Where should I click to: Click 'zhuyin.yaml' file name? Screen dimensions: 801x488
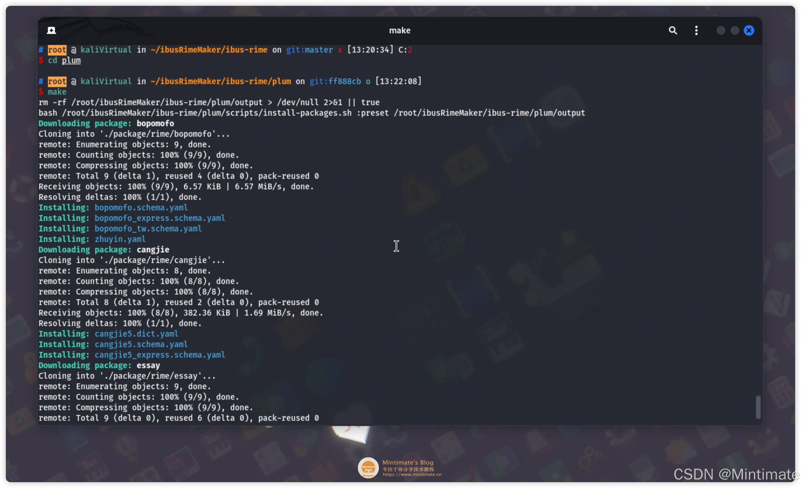120,239
